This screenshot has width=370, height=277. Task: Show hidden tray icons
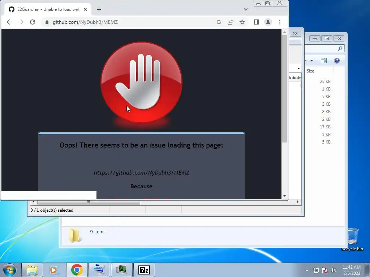click(x=307, y=270)
